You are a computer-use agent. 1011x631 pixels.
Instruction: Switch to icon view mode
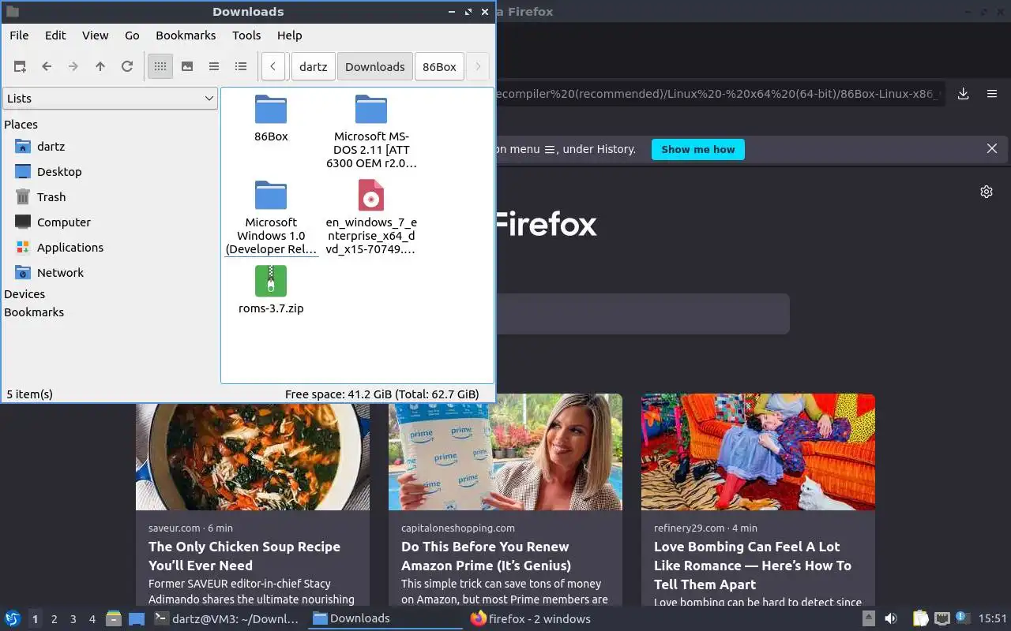(160, 67)
